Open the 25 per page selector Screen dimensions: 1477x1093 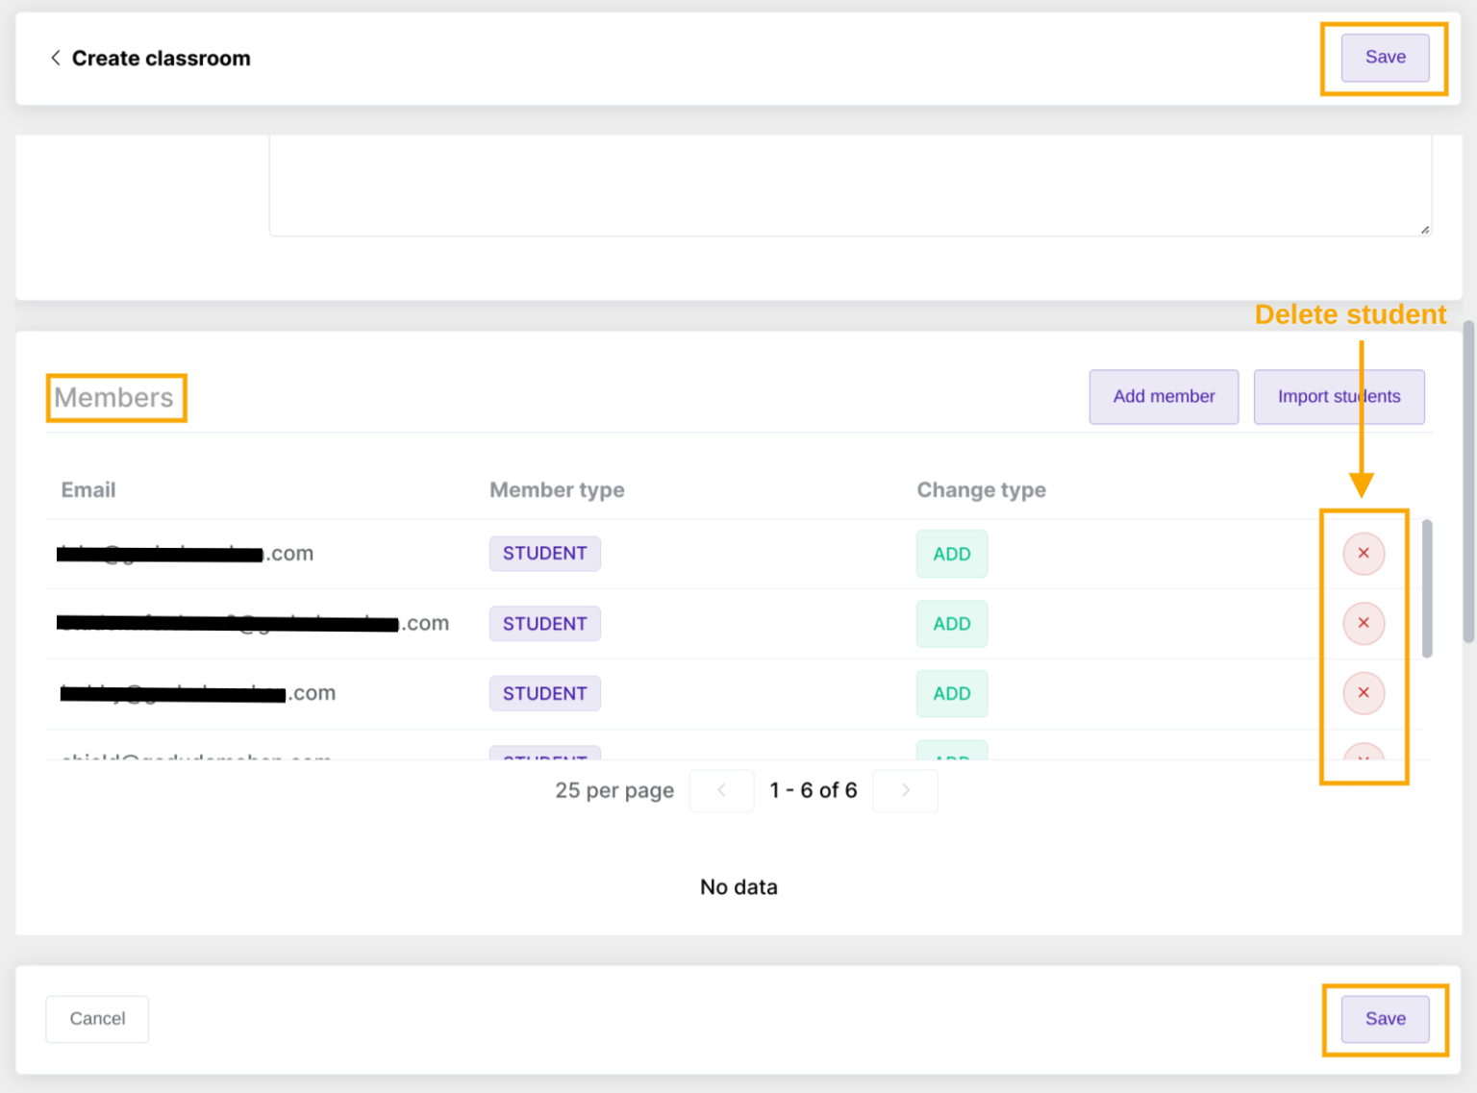point(613,790)
